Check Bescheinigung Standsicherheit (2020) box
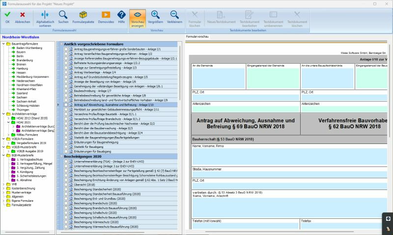The height and width of the screenshot is (235, 393). (x=66, y=189)
